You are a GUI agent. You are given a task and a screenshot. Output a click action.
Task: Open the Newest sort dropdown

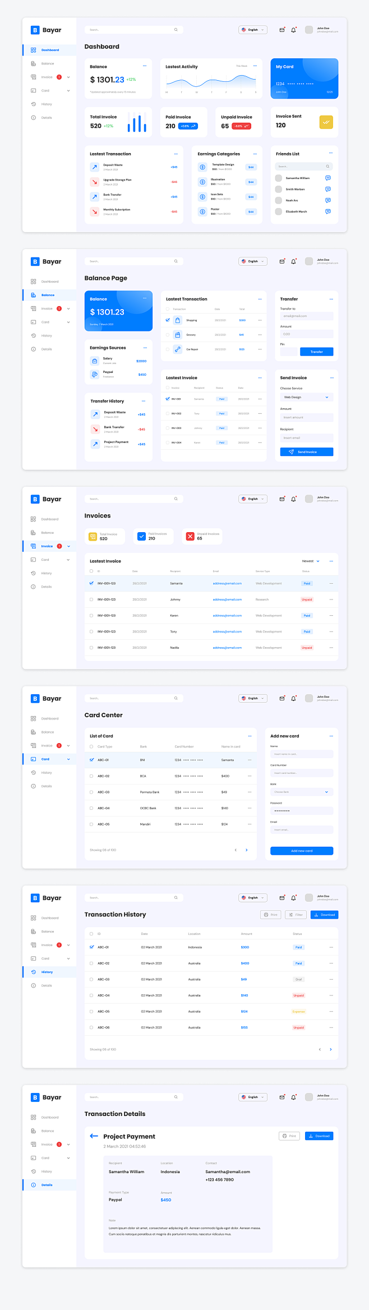(x=311, y=561)
